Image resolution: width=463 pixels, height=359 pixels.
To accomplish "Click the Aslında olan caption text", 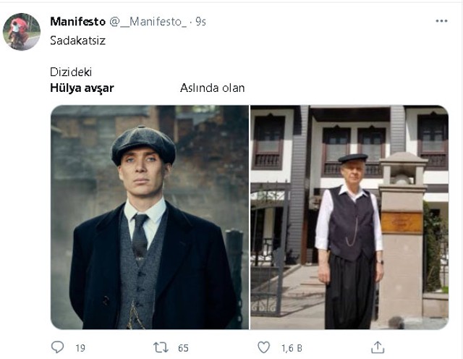I will (x=212, y=88).
